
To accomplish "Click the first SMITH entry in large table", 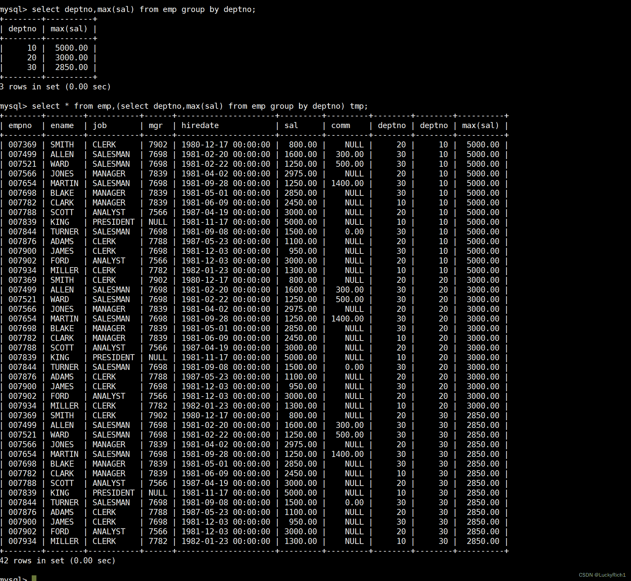I will pyautogui.click(x=62, y=145).
